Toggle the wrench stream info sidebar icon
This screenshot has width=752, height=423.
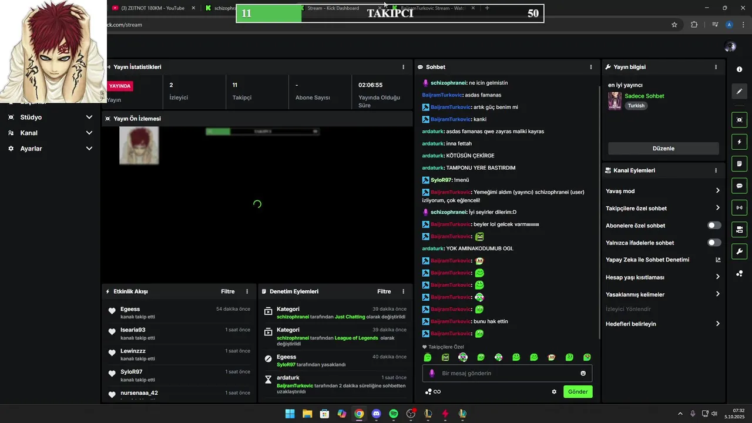739,251
